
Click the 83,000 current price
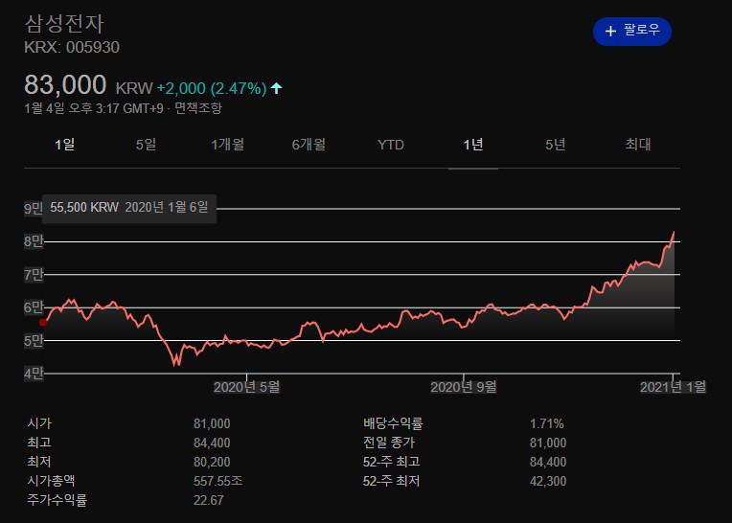(x=65, y=85)
